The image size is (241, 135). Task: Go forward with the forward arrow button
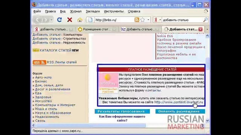(46, 20)
